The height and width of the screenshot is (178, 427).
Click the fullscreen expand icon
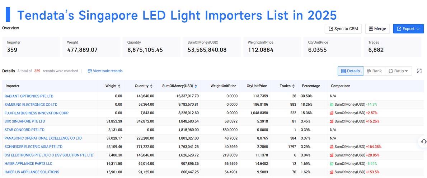point(419,71)
